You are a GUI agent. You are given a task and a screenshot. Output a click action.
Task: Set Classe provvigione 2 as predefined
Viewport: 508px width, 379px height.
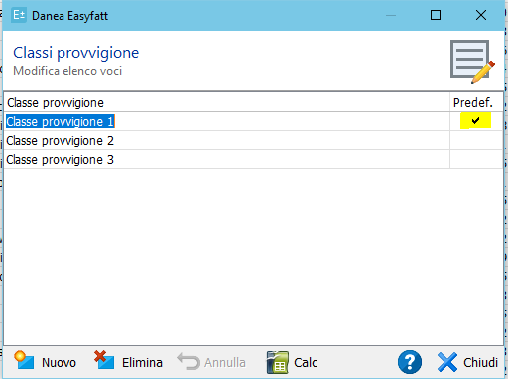pos(476,140)
